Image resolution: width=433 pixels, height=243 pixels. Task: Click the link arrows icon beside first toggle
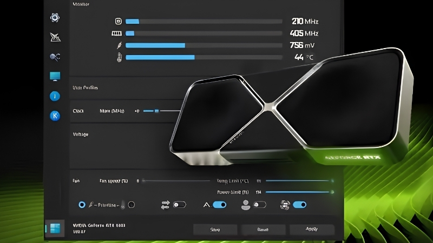coord(165,205)
